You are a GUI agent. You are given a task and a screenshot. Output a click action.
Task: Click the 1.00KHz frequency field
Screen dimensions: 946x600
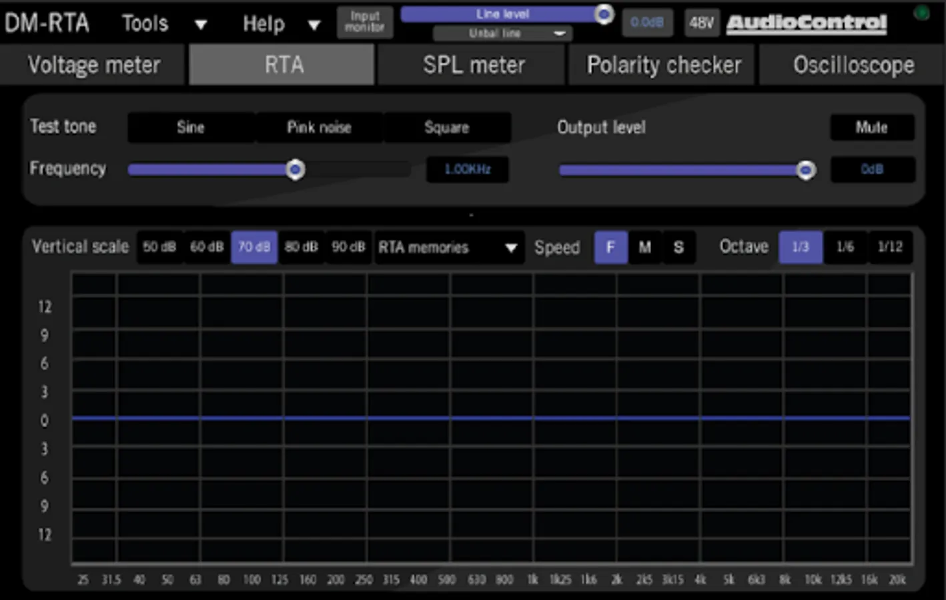click(468, 169)
